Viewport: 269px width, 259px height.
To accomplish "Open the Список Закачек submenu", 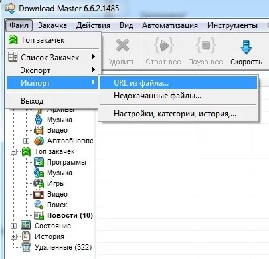I will (52, 58).
